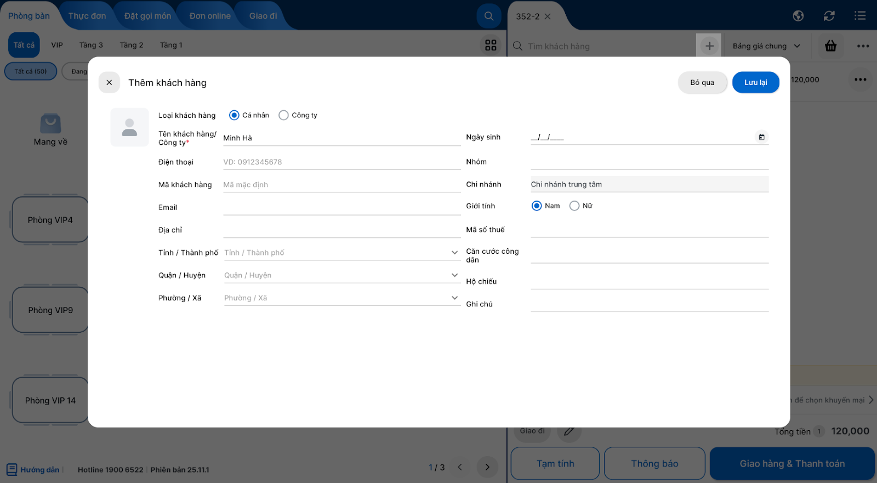Close the Thêm khách hàng dialog

pos(109,83)
